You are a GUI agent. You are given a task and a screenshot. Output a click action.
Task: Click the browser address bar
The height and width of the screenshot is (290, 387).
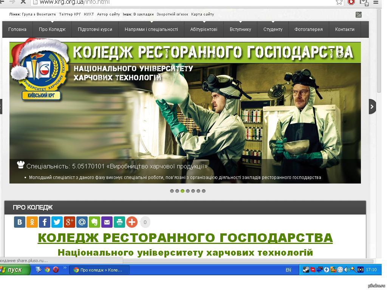pyautogui.click(x=183, y=3)
